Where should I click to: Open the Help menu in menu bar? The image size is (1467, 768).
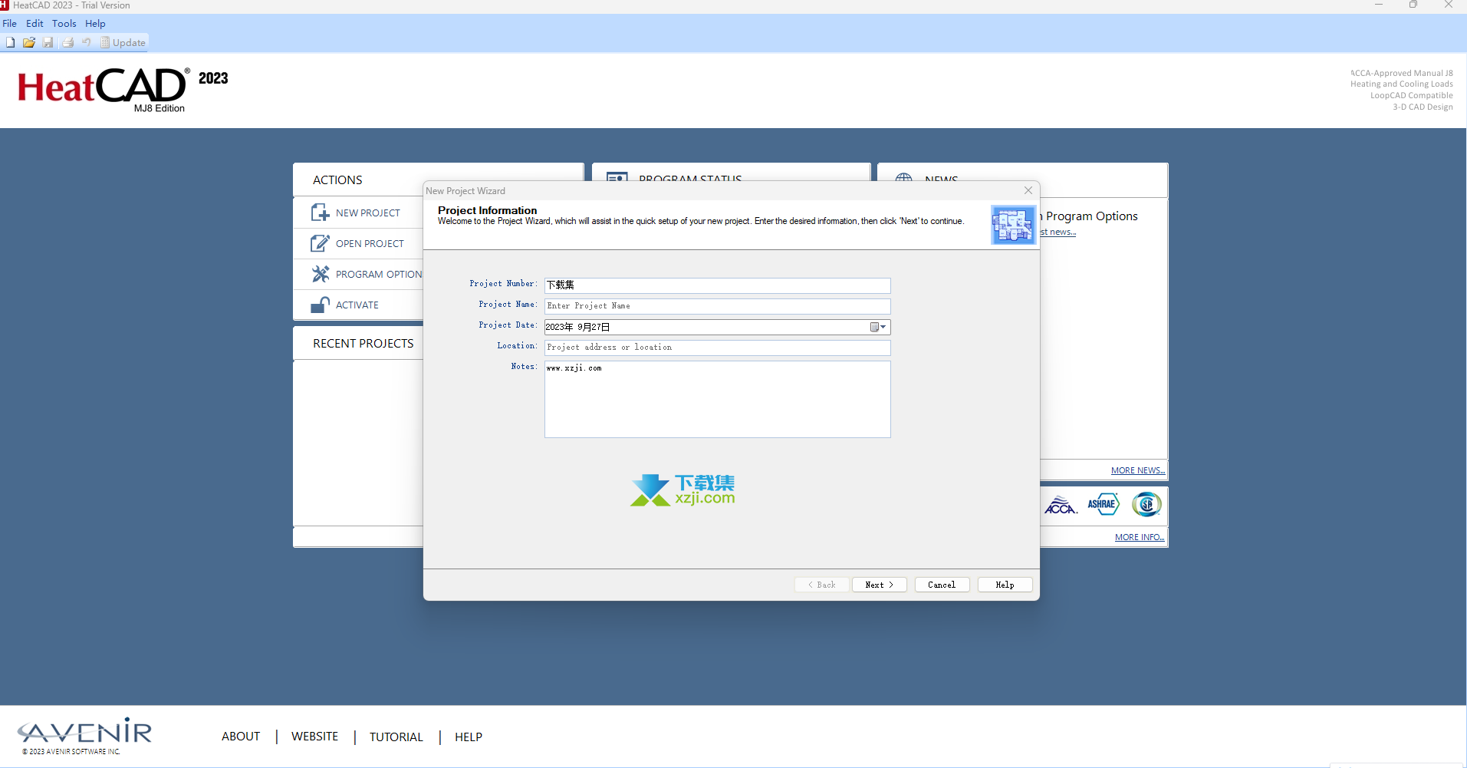(x=95, y=24)
